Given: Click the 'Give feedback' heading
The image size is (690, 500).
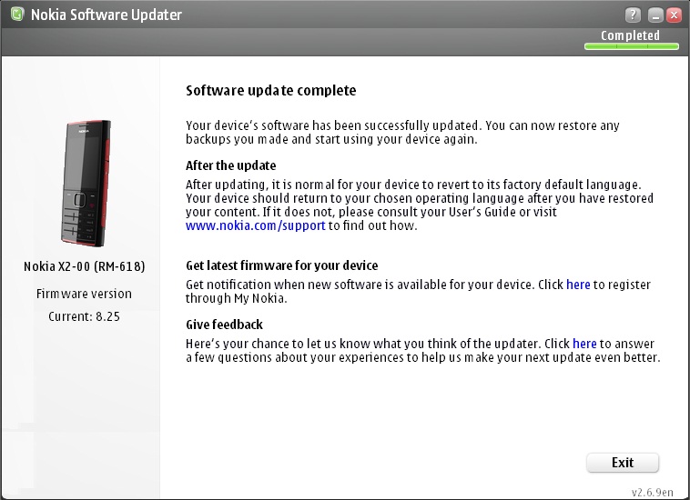Looking at the screenshot, I should click(225, 325).
